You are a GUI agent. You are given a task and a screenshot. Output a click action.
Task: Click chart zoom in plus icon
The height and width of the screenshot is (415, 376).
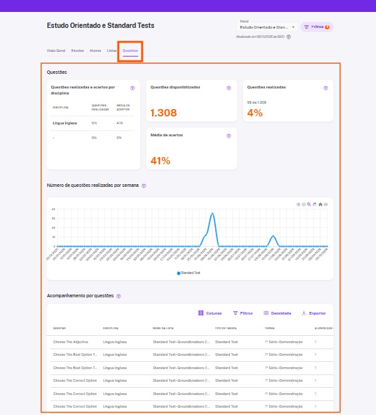tap(298, 204)
